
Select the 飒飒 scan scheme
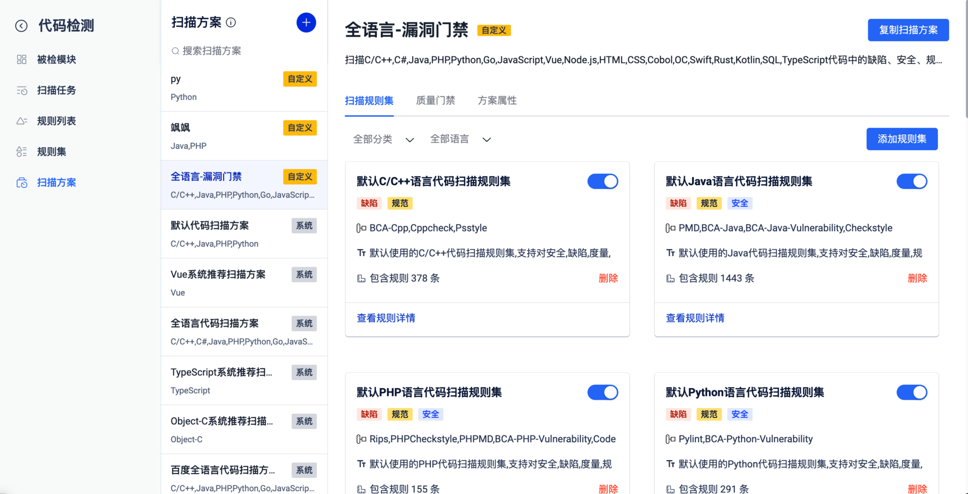click(244, 136)
